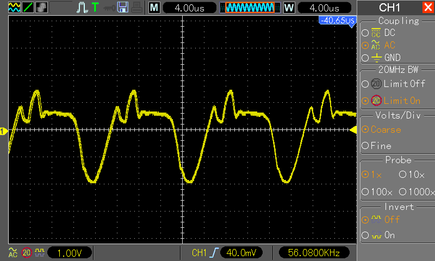Set probe attenuation to 10x

(x=412, y=175)
